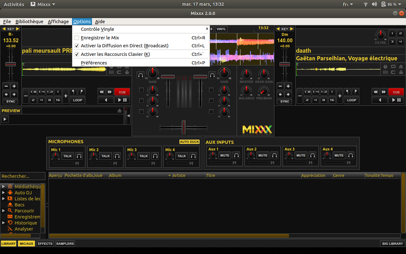The height and width of the screenshot is (254, 406).
Task: Click the Auto DJ sidebar icon
Action: [10, 193]
